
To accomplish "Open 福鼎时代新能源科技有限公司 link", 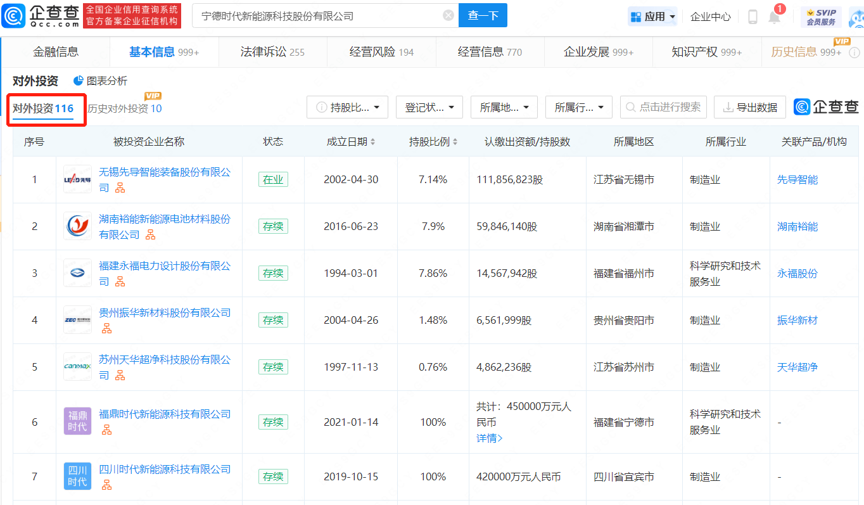I will 165,414.
